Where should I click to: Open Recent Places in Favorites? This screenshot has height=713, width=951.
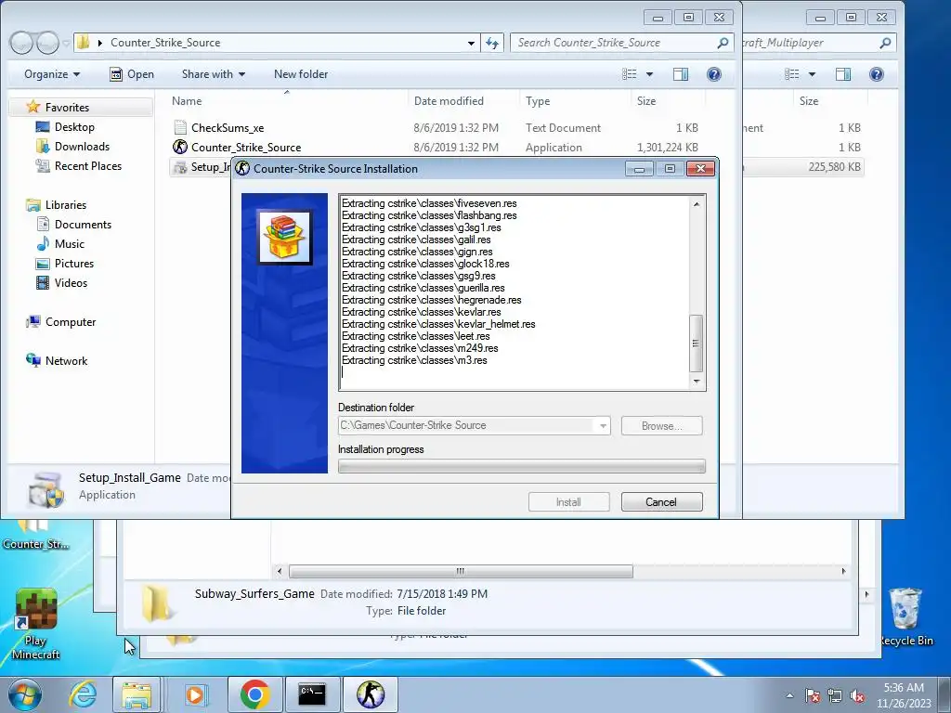[88, 165]
